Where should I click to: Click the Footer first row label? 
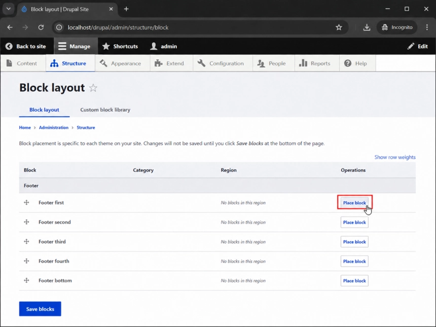click(x=51, y=202)
